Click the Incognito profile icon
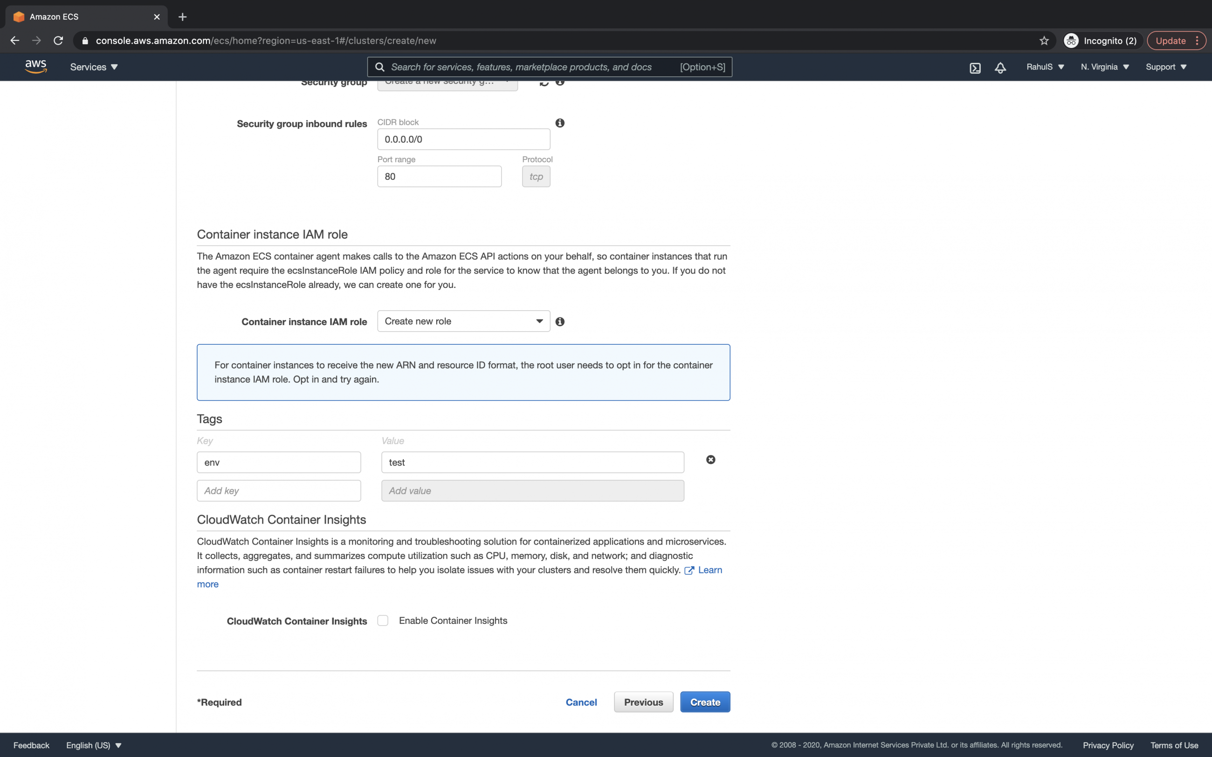The height and width of the screenshot is (757, 1212). point(1070,41)
